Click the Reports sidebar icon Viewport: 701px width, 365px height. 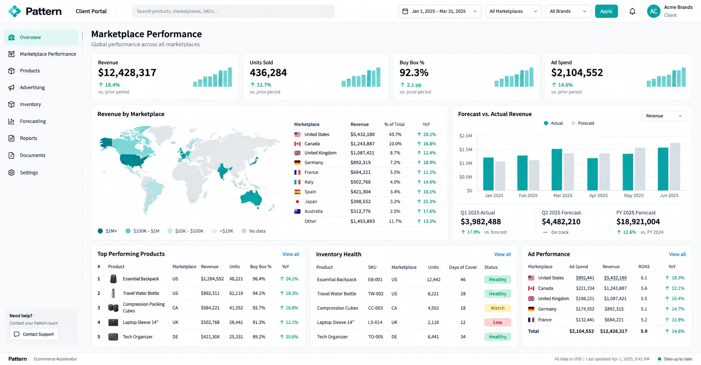click(x=12, y=138)
